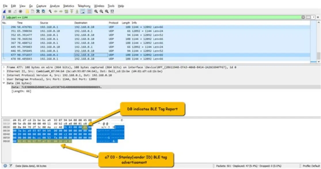This screenshot has width=321, height=169.
Task: Save the capture file
Action: (x=33, y=12)
